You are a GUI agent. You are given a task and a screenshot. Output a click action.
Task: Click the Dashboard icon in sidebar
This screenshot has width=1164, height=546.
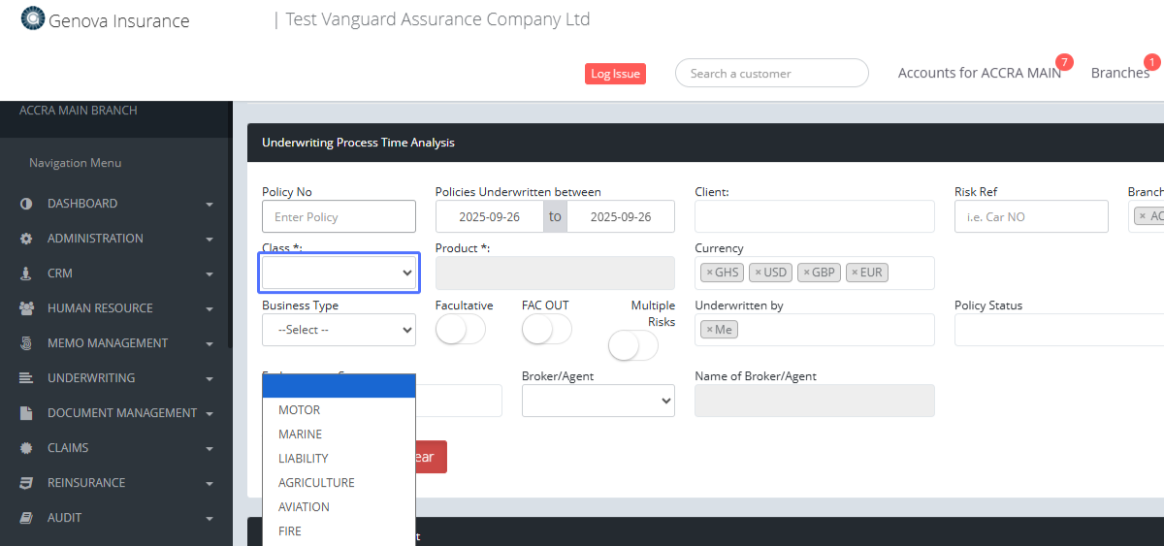click(x=26, y=204)
